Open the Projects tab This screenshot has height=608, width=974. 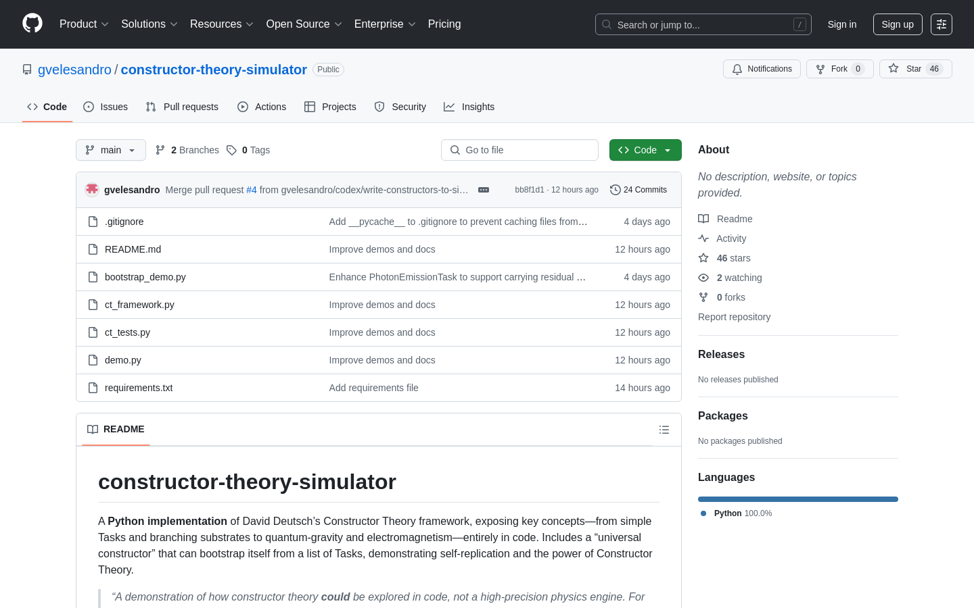(x=330, y=107)
